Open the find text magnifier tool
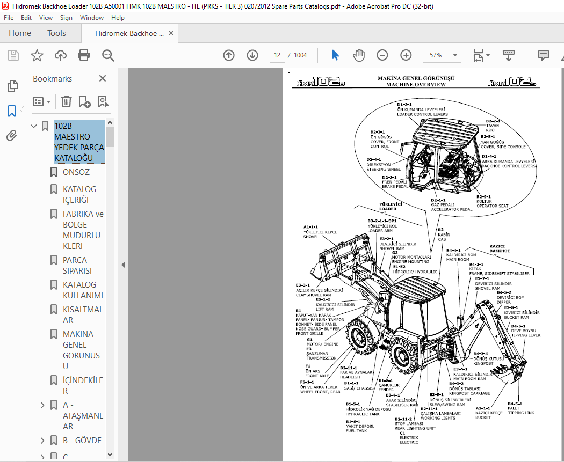Image resolution: width=564 pixels, height=462 pixels. coord(108,55)
